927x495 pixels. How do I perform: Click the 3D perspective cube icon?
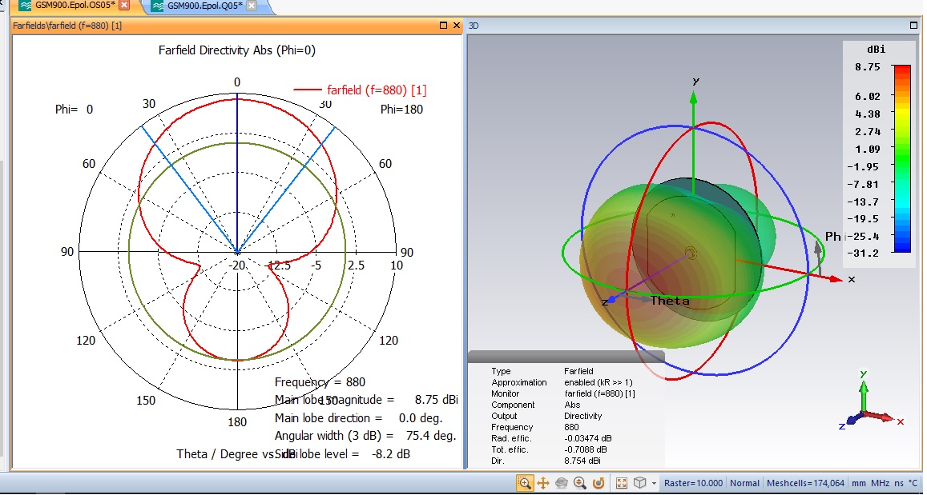click(x=640, y=483)
